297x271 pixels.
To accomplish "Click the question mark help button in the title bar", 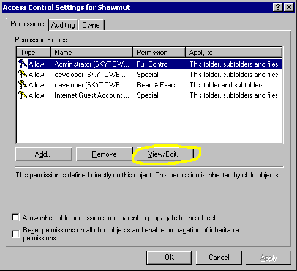I will pyautogui.click(x=278, y=7).
